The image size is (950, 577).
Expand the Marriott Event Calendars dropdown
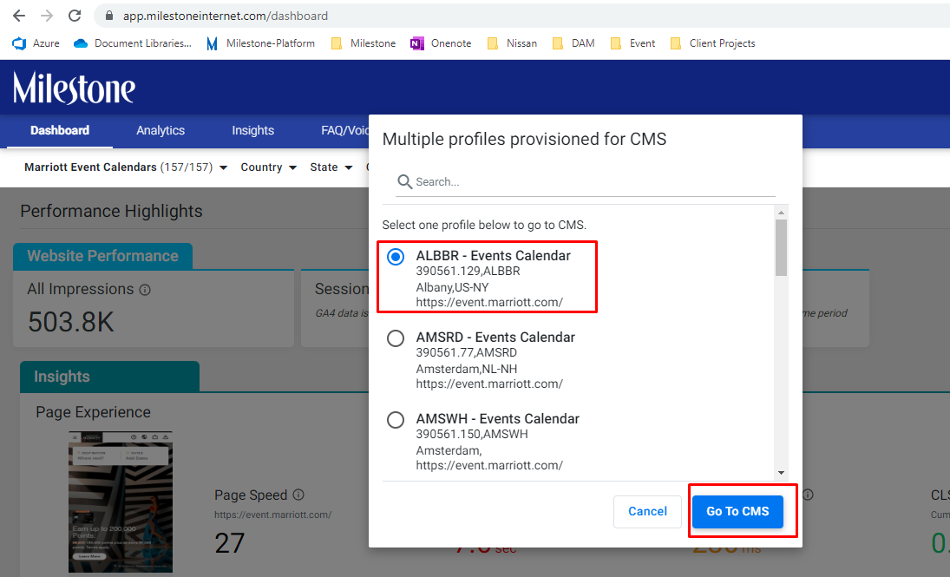point(126,167)
